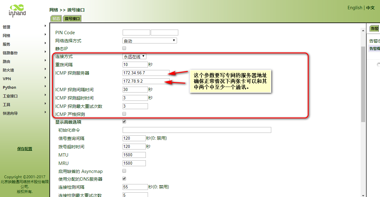Image resolution: width=380 pixels, height=197 pixels.
Task: Click the InHand logo icon
Action: click(x=17, y=10)
